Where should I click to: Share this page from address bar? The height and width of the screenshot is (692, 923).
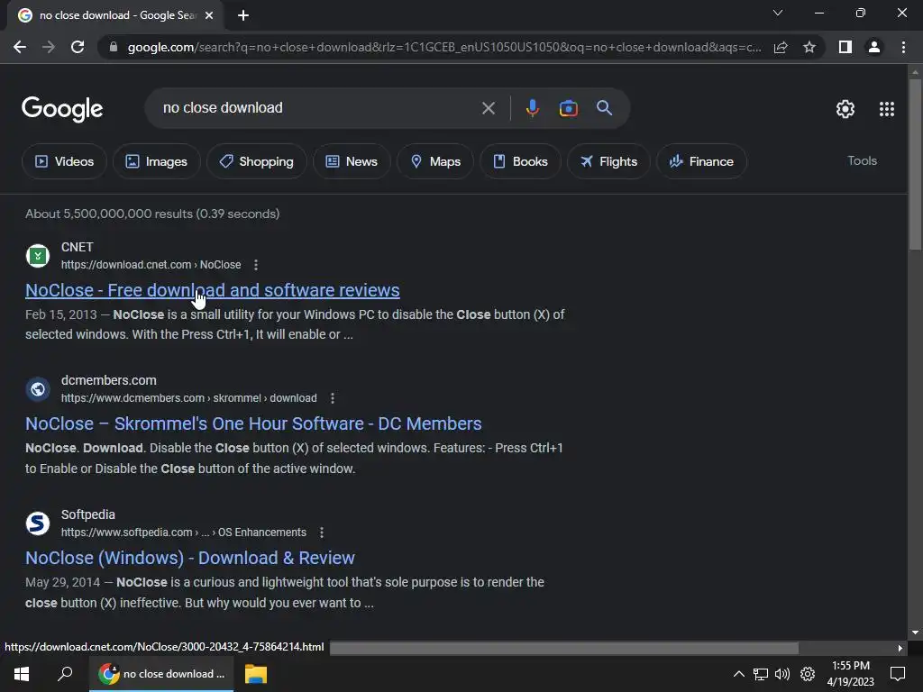click(781, 47)
